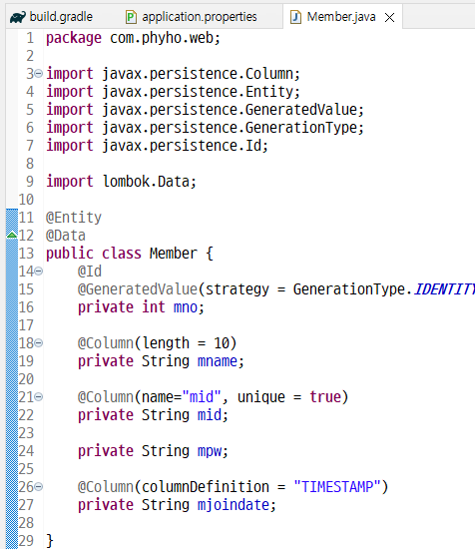The height and width of the screenshot is (549, 475).
Task: Click 'package' keyword on line 1
Action: pyautogui.click(x=74, y=38)
